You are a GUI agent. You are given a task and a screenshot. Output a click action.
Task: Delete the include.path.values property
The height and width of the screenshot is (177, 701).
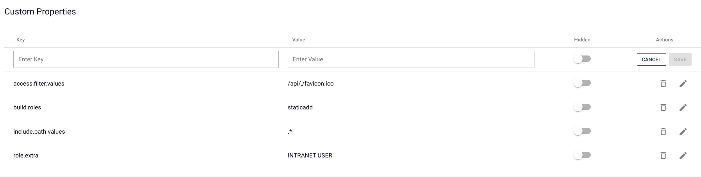pos(663,132)
